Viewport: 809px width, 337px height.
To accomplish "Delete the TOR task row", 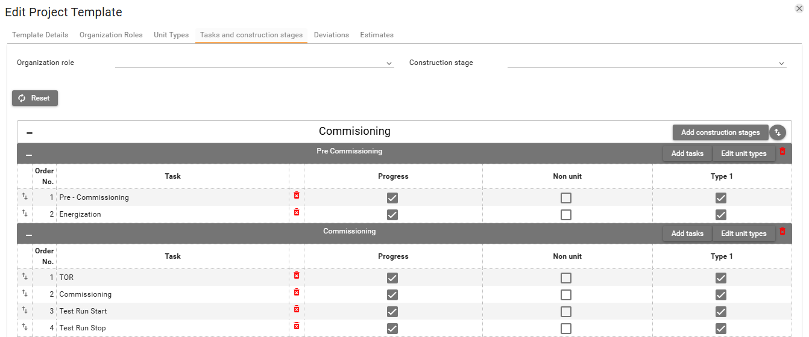I will [x=296, y=276].
